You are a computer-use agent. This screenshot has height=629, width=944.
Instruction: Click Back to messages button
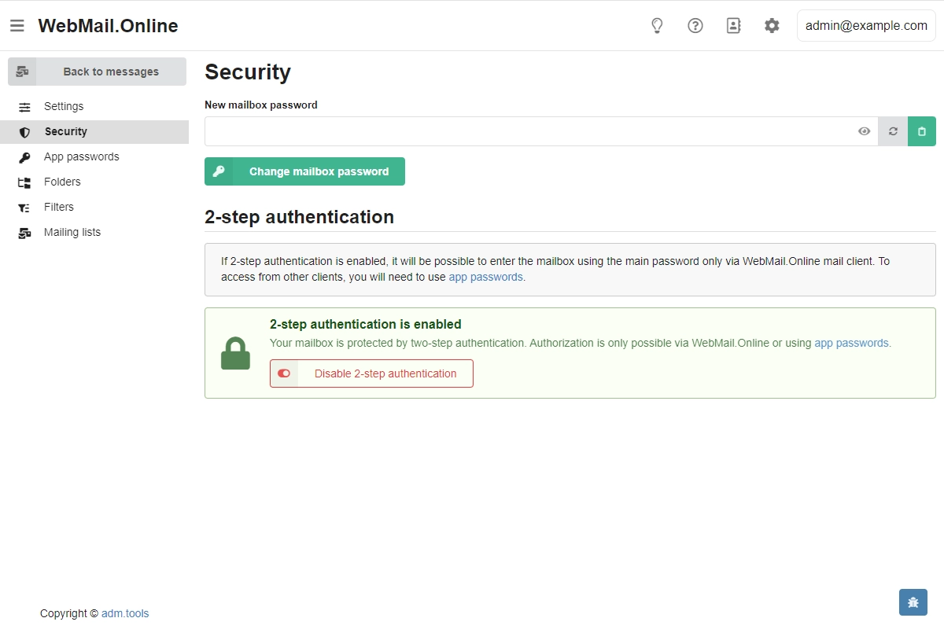coord(98,72)
